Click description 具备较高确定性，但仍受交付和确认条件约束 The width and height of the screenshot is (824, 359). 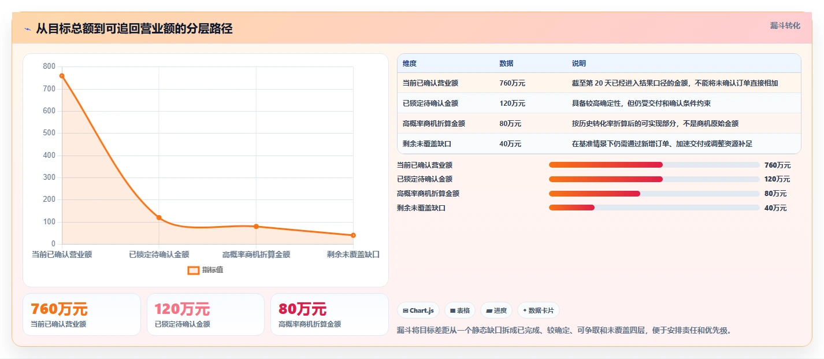641,103
